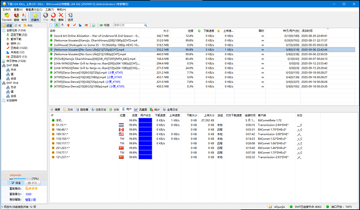The image size is (360, 210).
Task: Select the LoliHouse Shokugeki no Soma task
Action: coord(201,45)
